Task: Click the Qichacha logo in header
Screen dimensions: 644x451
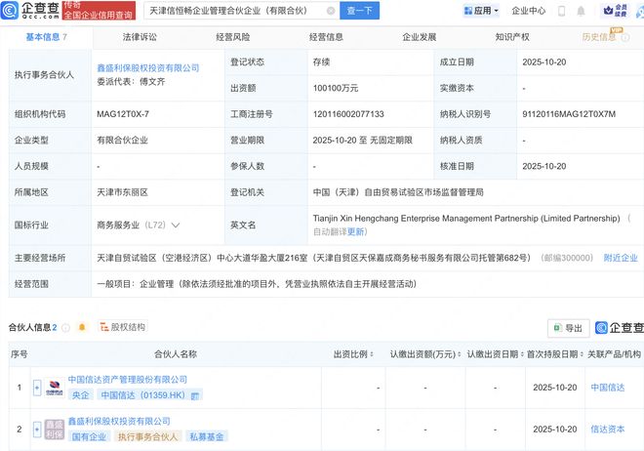Action: coord(29,11)
